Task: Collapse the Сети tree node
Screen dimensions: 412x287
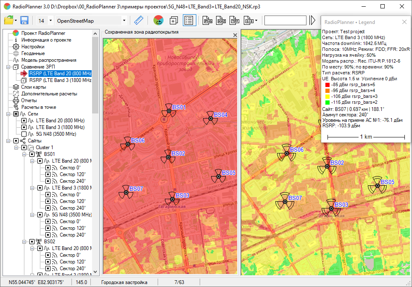Action: pos(8,114)
